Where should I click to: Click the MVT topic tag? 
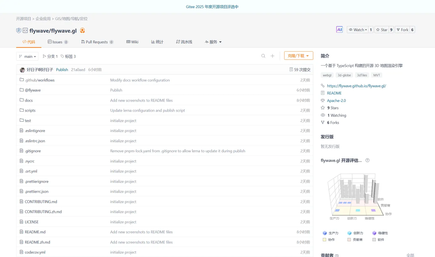377,75
